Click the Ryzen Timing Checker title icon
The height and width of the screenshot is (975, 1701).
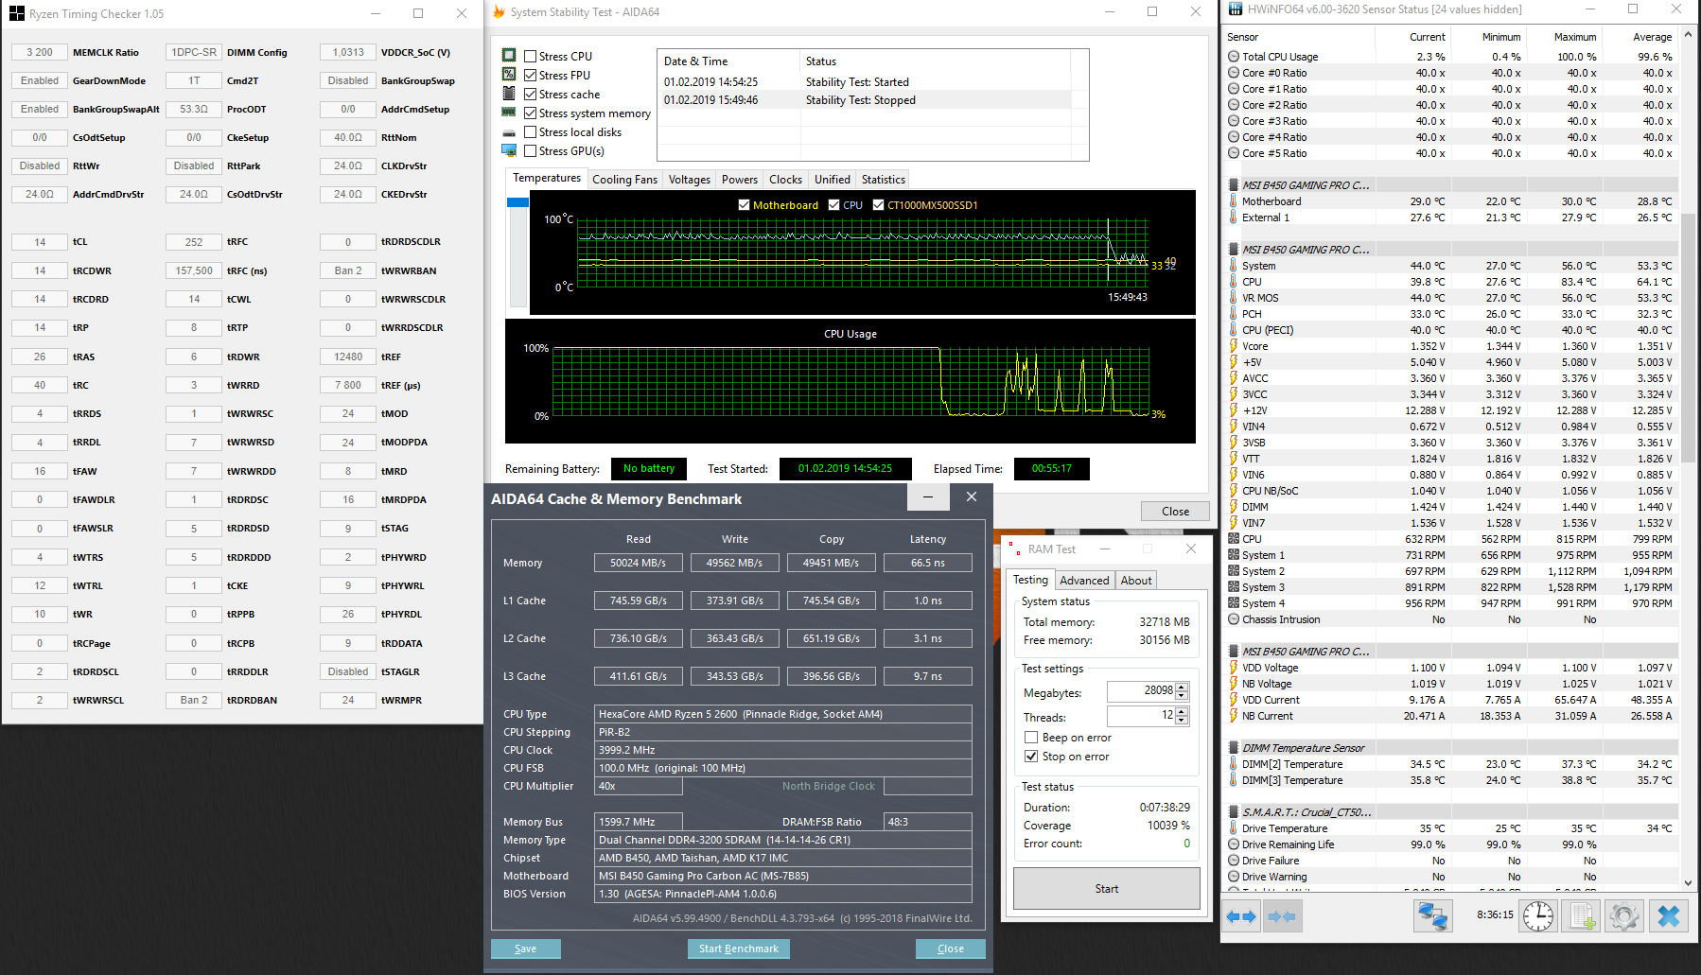(x=17, y=13)
